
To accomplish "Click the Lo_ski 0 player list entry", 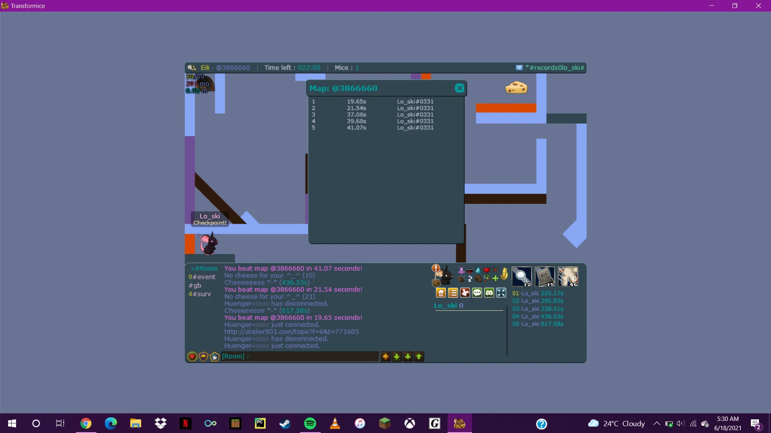I will click(x=449, y=305).
